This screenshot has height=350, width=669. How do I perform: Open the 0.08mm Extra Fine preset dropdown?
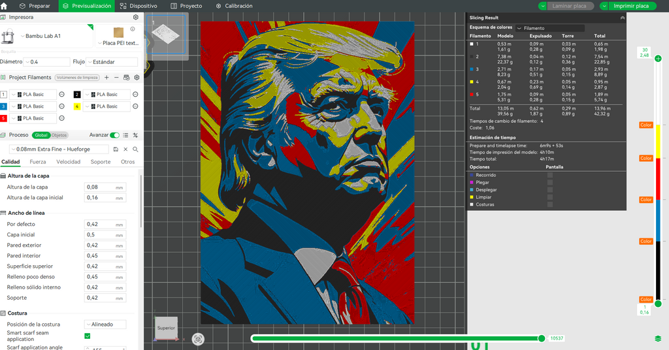[59, 150]
